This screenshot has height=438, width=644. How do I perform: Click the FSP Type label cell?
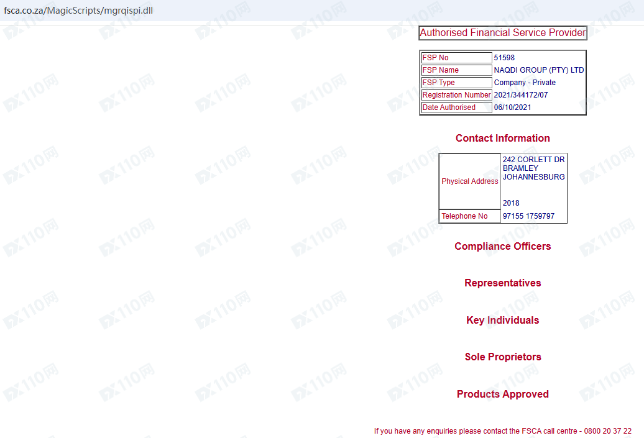456,83
